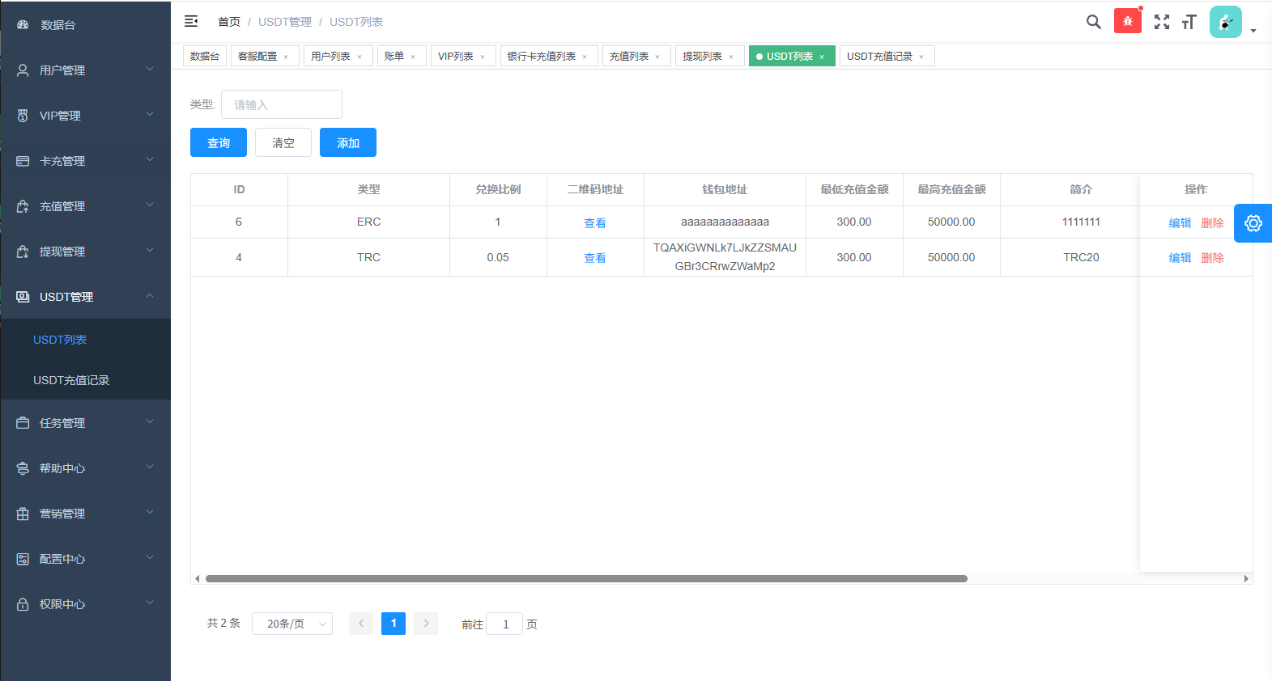This screenshot has width=1272, height=681.
Task: Close the 银行卡充值列表 tab
Action: pos(585,57)
